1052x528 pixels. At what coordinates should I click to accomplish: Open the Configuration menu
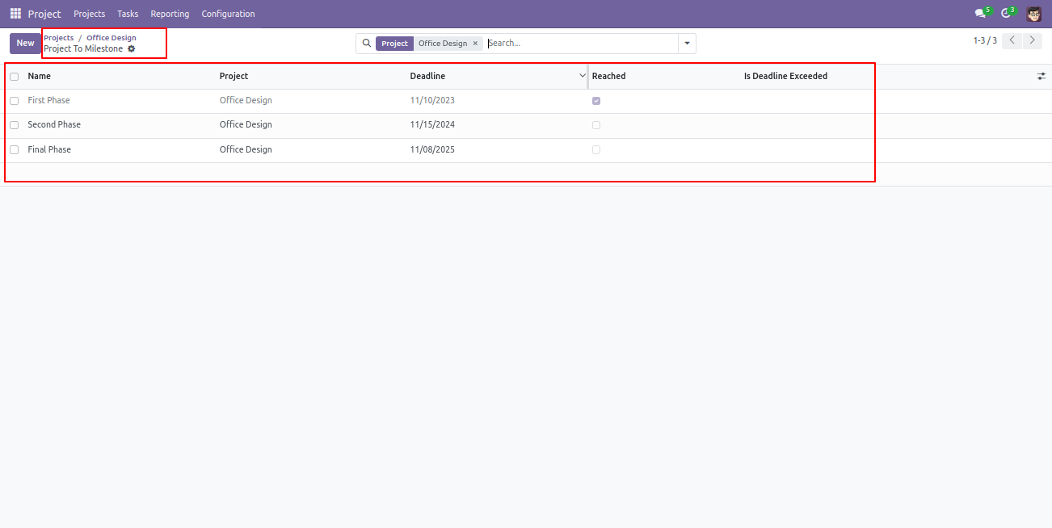(228, 14)
